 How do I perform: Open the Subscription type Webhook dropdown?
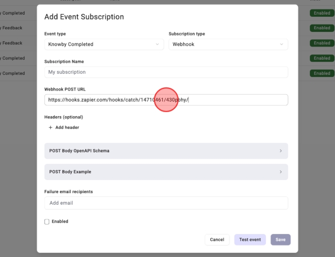228,44
